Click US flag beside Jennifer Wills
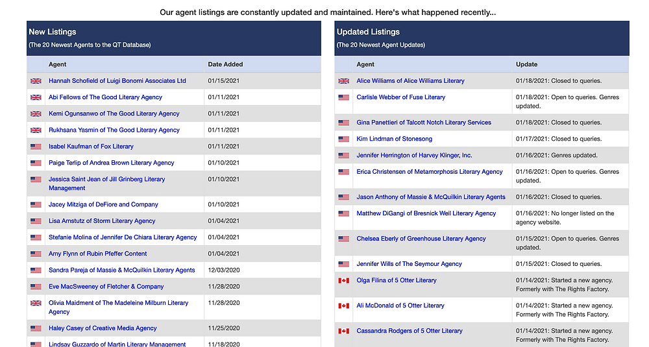Viewport: 649px width, 347px height. [343, 264]
